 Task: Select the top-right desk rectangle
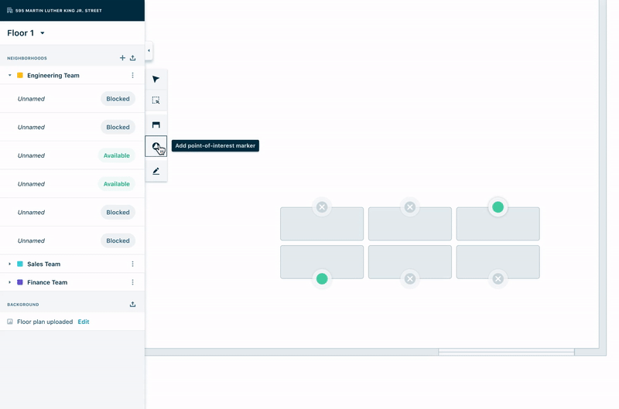click(498, 224)
